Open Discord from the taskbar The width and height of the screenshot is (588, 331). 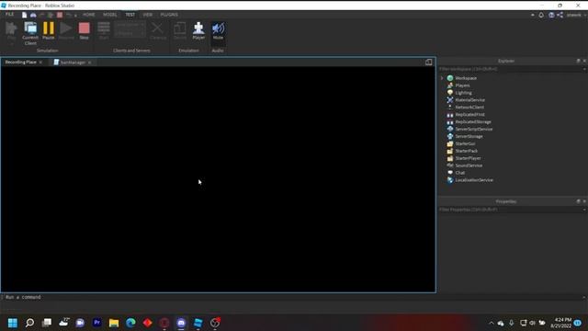tap(181, 323)
